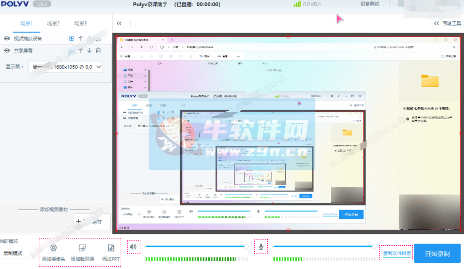Click the 显示器： field label
The height and width of the screenshot is (269, 464).
[x=15, y=67]
